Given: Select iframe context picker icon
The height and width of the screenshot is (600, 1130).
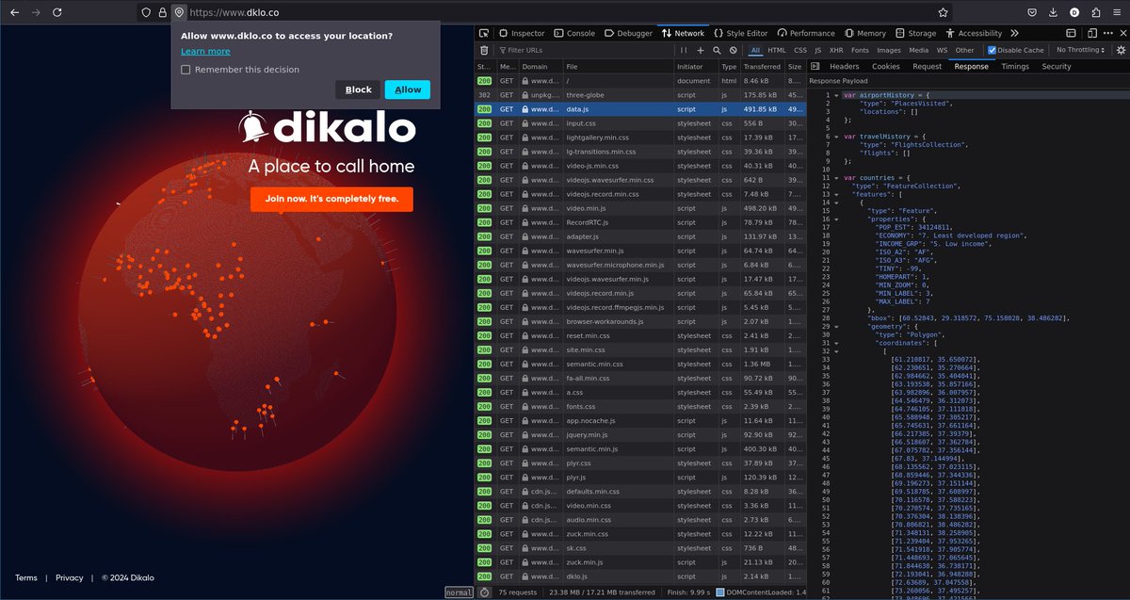Looking at the screenshot, I should [x=1069, y=33].
